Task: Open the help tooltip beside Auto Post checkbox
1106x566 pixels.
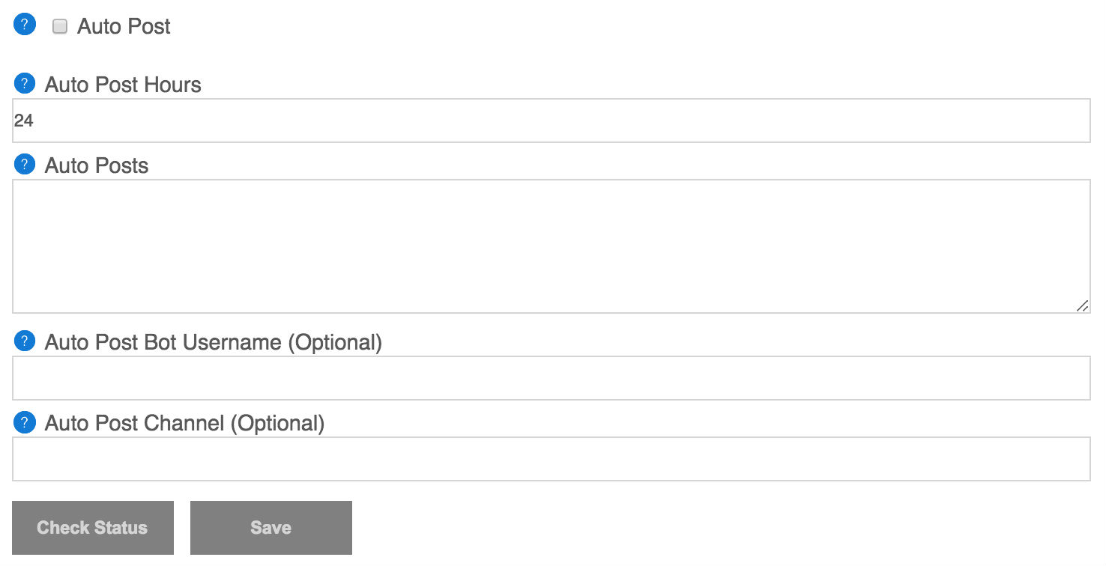Action: point(25,25)
